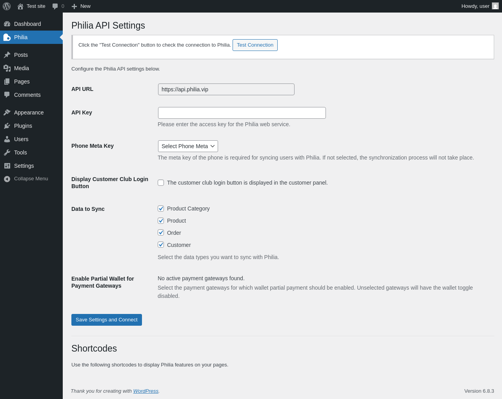Click the WordPress logo icon
The height and width of the screenshot is (399, 502).
(x=7, y=6)
